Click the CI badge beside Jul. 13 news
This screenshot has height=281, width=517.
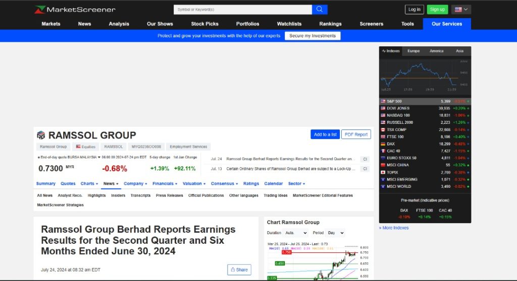pos(365,169)
